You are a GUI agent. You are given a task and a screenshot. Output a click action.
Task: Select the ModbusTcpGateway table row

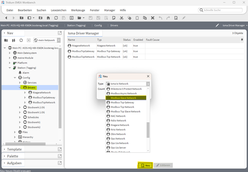(x=155, y=51)
